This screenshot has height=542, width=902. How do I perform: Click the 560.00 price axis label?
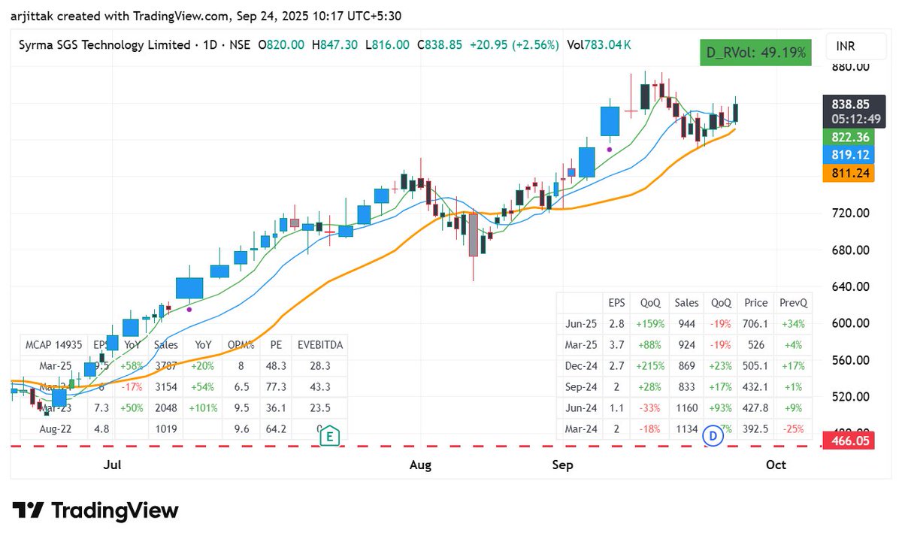click(x=850, y=360)
